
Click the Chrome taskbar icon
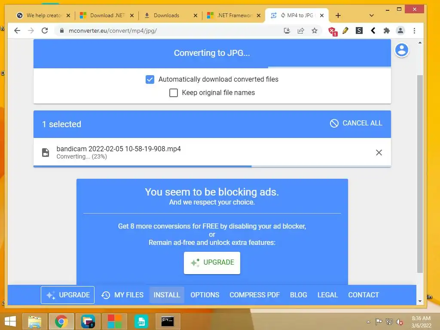tap(61, 321)
